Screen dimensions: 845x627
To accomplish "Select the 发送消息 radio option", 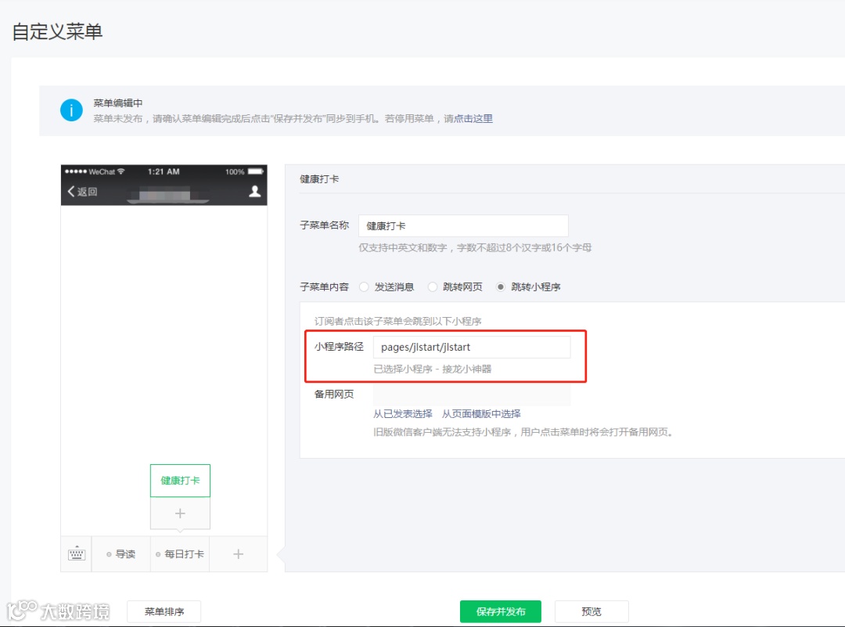I will tap(364, 286).
